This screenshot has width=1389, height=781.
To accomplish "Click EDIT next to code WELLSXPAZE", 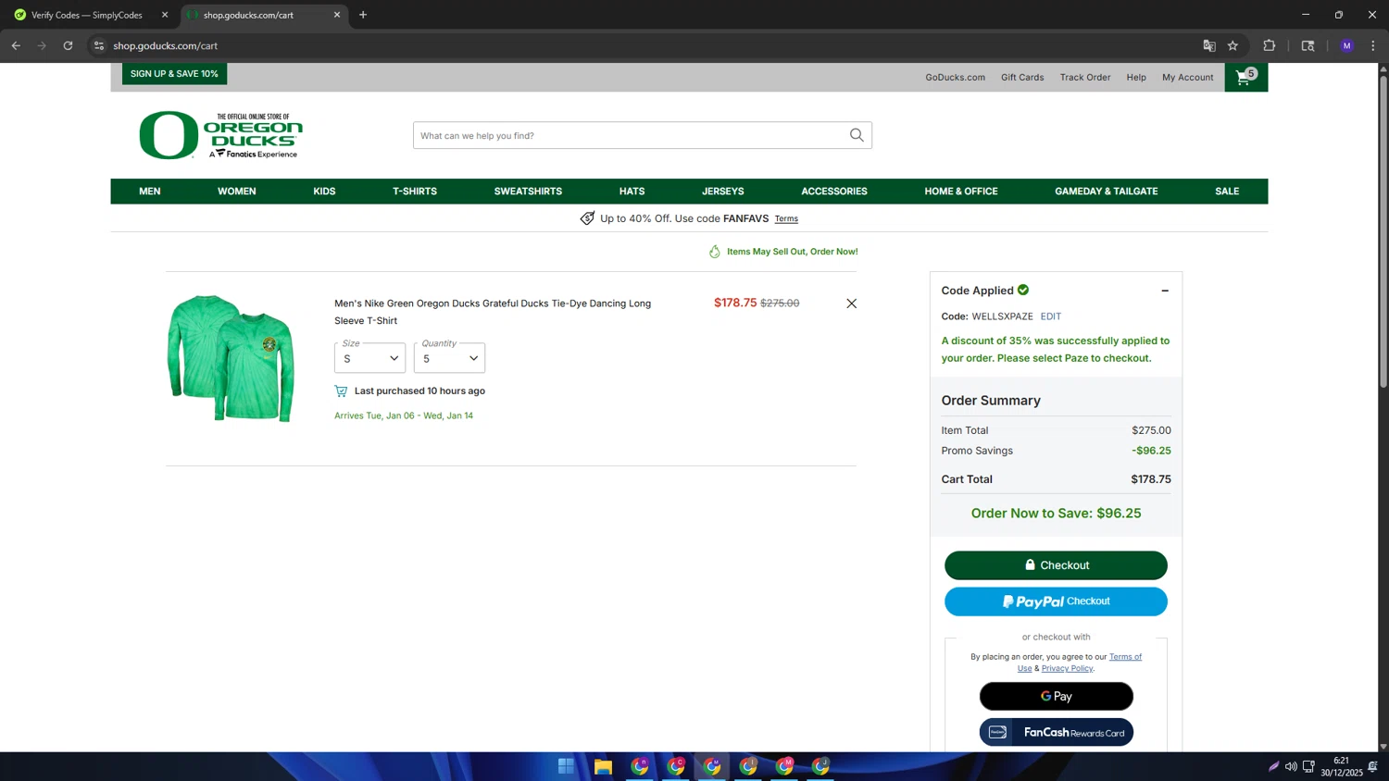I will 1050,316.
